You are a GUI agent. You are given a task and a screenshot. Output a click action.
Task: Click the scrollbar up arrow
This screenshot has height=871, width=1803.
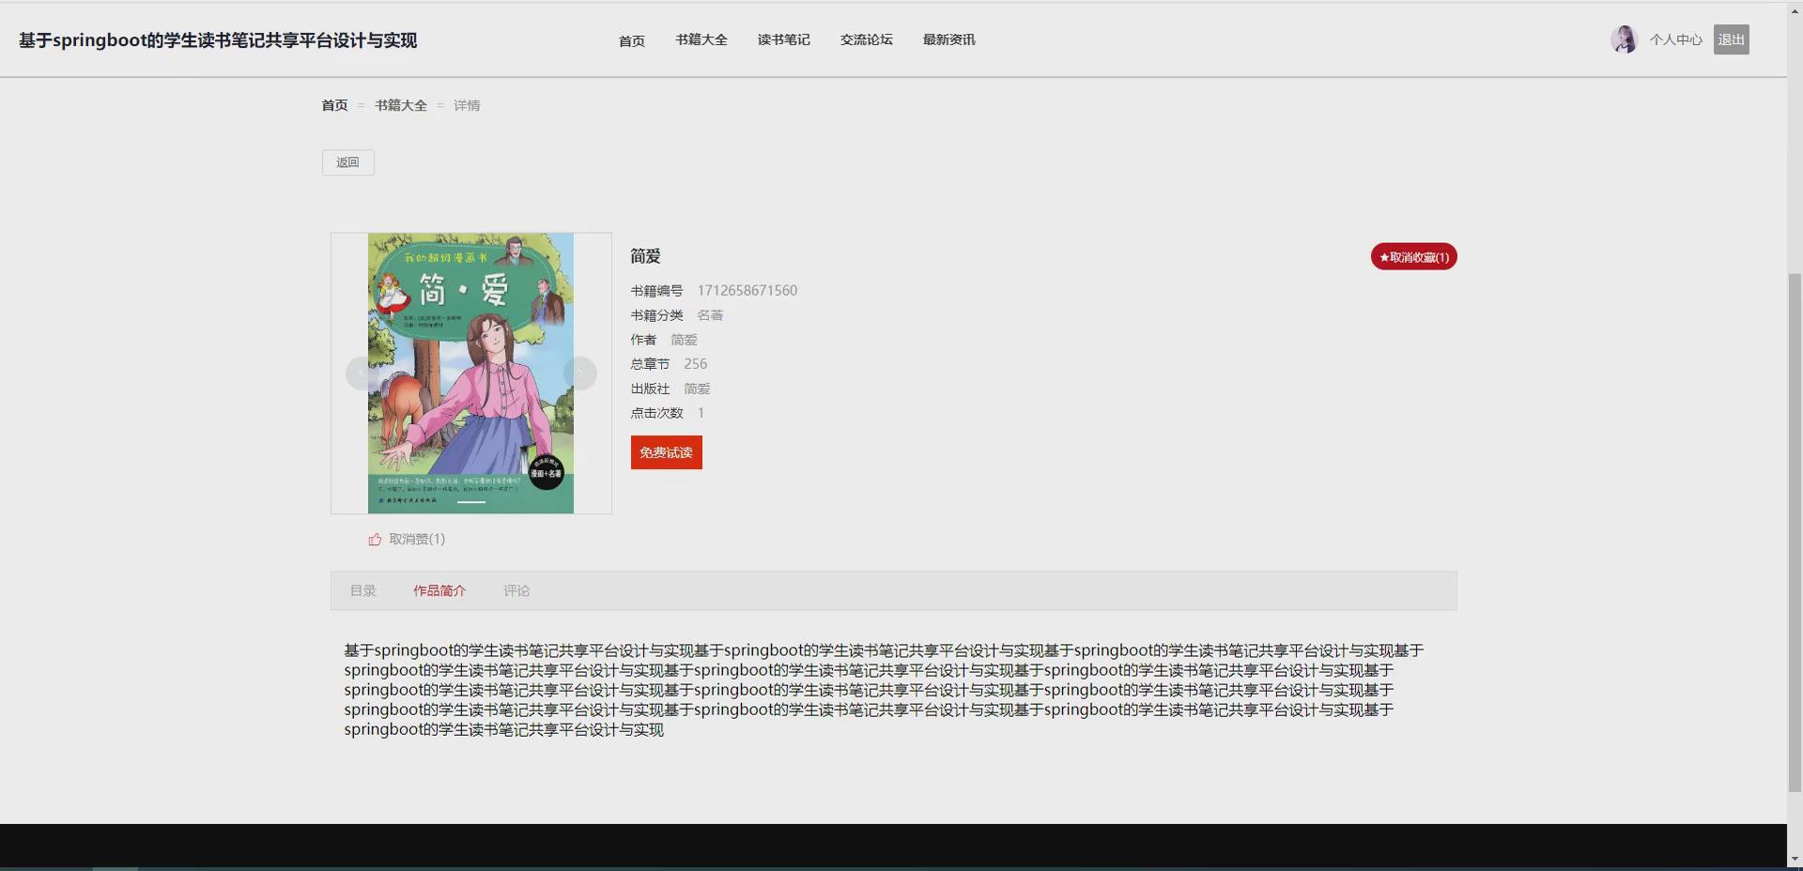tap(1795, 9)
